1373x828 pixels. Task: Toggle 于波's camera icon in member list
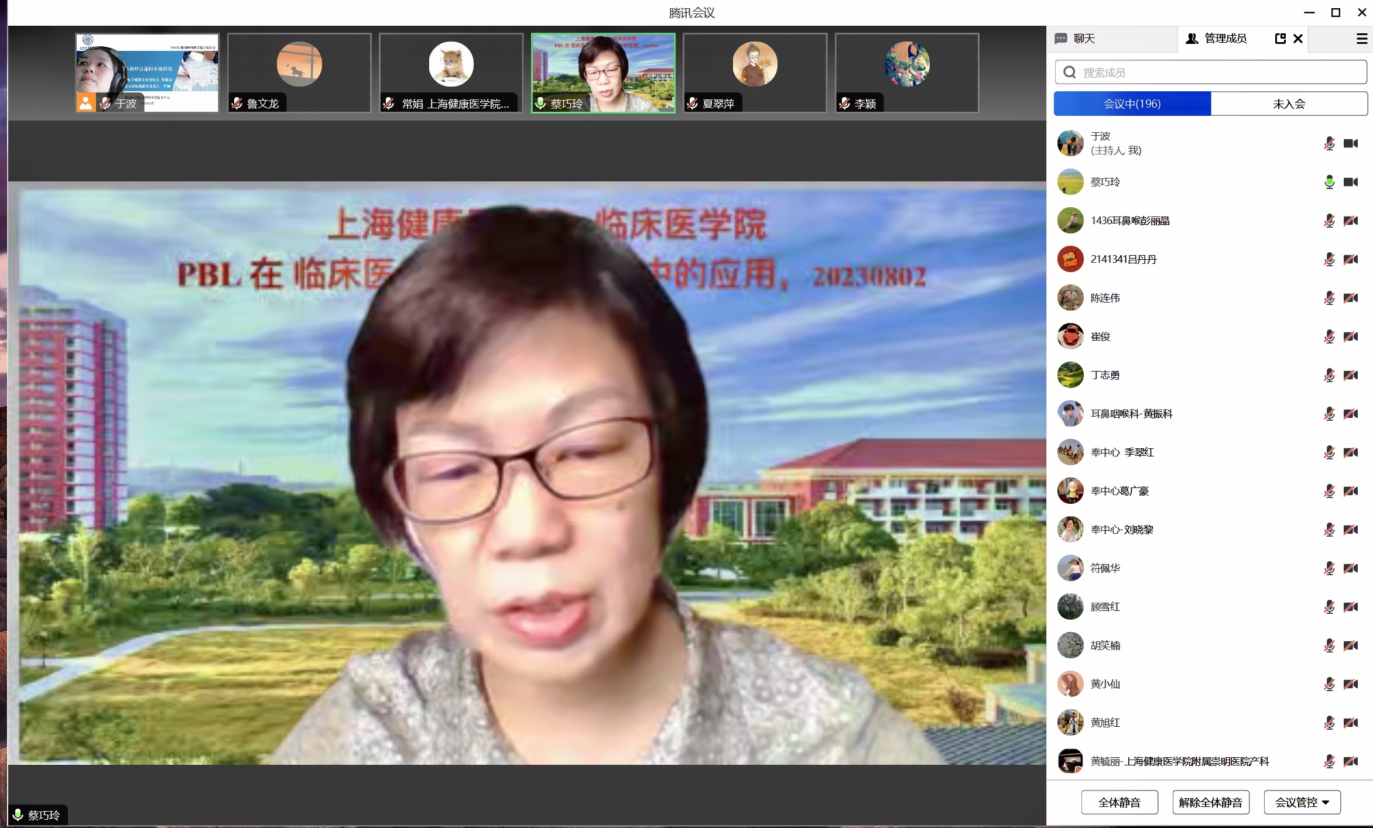coord(1351,143)
